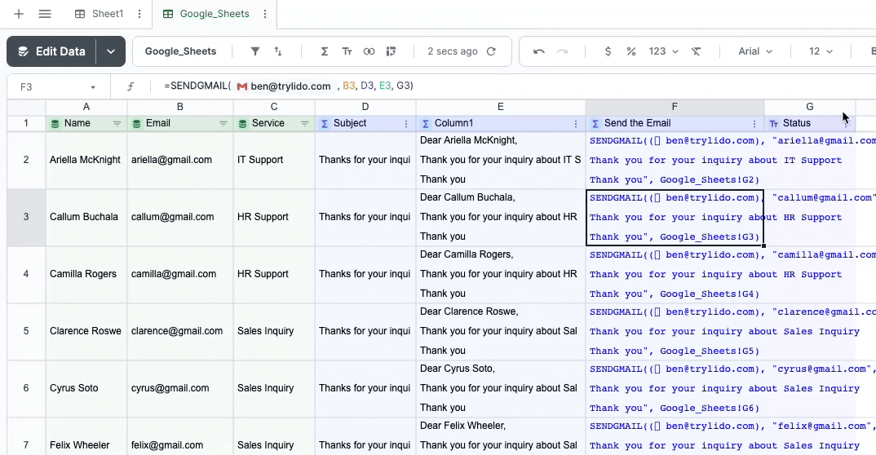Click Clarence Roswe's Sales Inquiry service cell

click(x=274, y=331)
